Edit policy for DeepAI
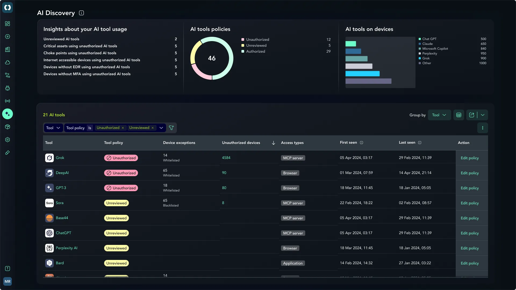The image size is (516, 290). tap(470, 173)
